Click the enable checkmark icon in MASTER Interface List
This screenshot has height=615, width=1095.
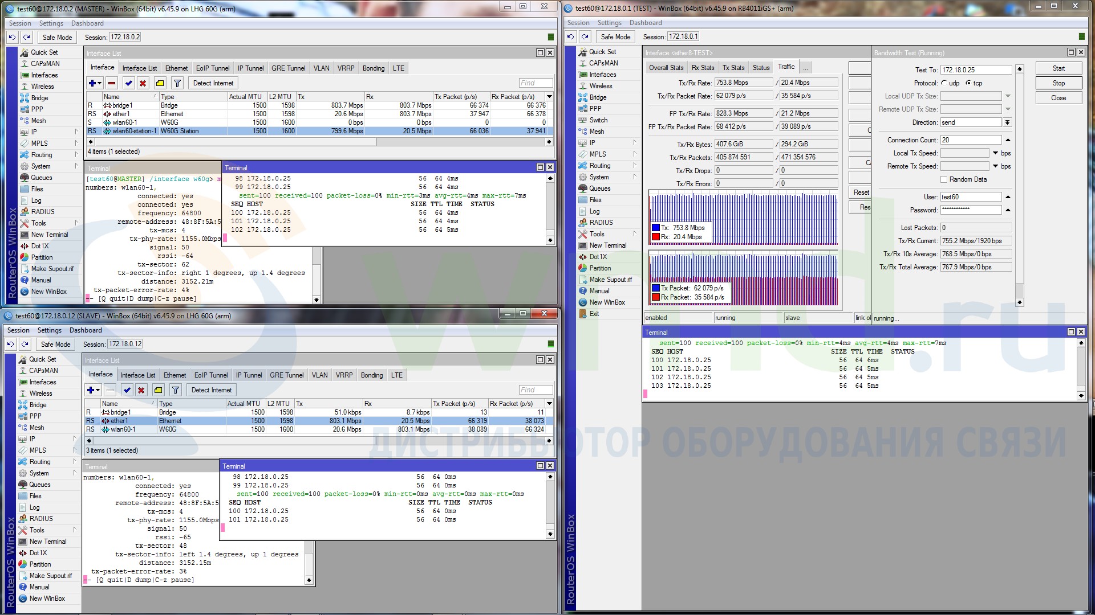[129, 83]
